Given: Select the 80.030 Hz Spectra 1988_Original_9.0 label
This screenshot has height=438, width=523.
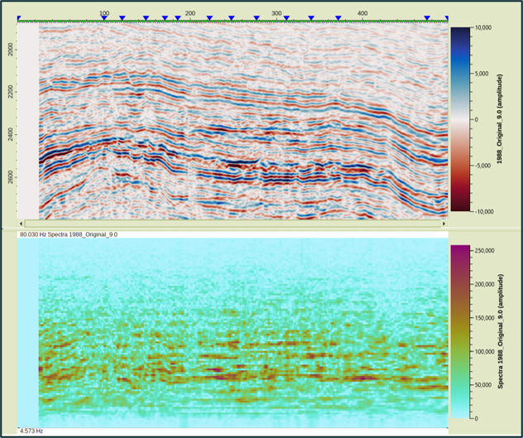Looking at the screenshot, I should 69,234.
